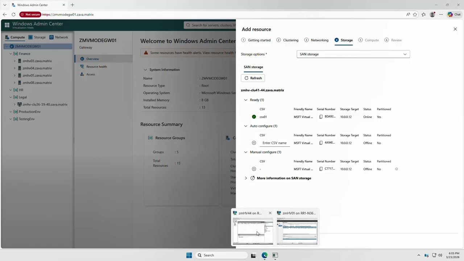Expand More information on SAN storage
This screenshot has width=464, height=261.
click(246, 178)
